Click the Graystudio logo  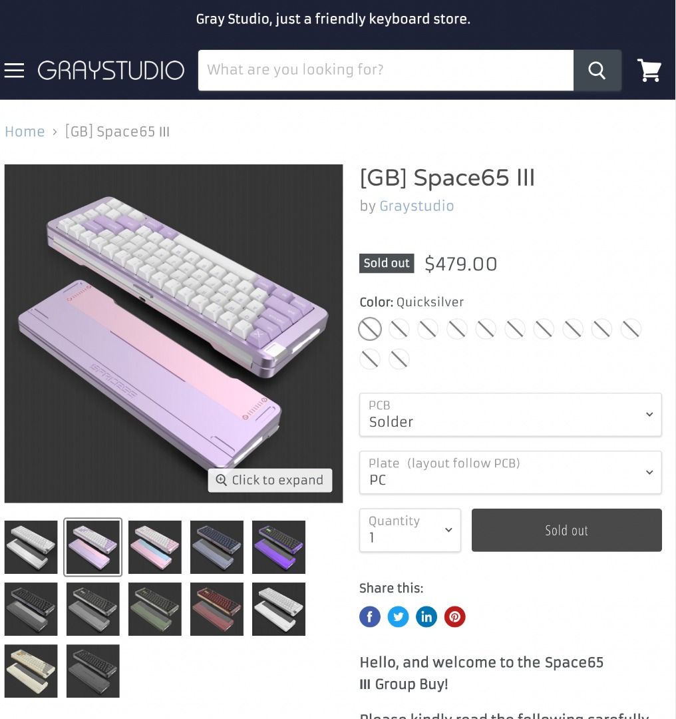(111, 70)
